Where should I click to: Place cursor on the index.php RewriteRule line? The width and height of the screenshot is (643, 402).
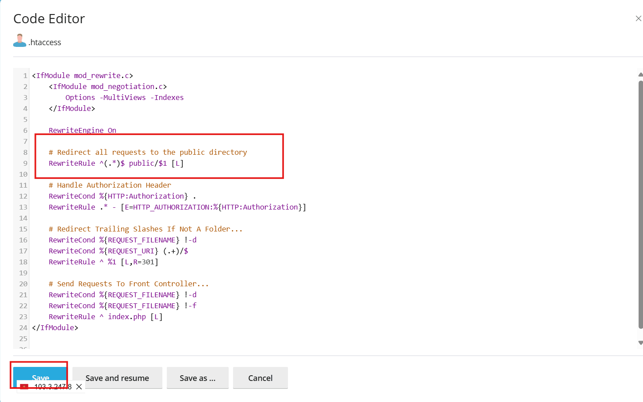pyautogui.click(x=105, y=316)
